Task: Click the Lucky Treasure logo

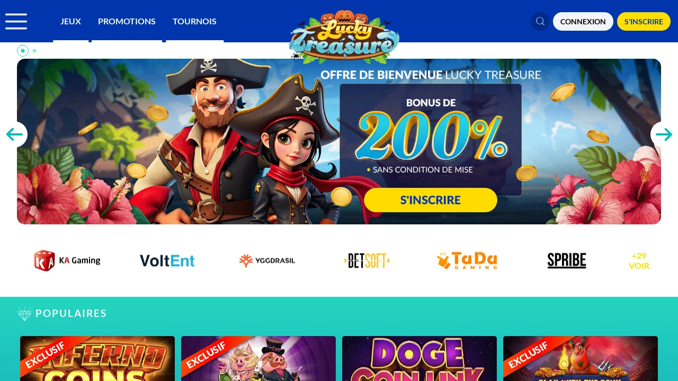Action: 344,36
